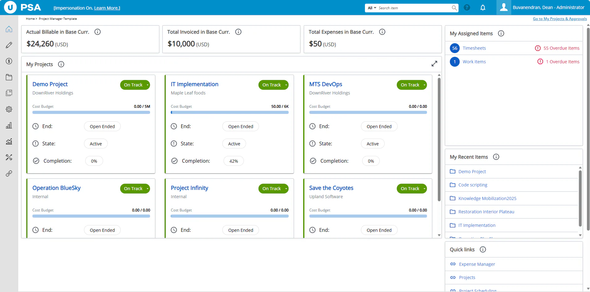Open the MTS DevOps project title
This screenshot has height=292, width=590.
(x=325, y=84)
